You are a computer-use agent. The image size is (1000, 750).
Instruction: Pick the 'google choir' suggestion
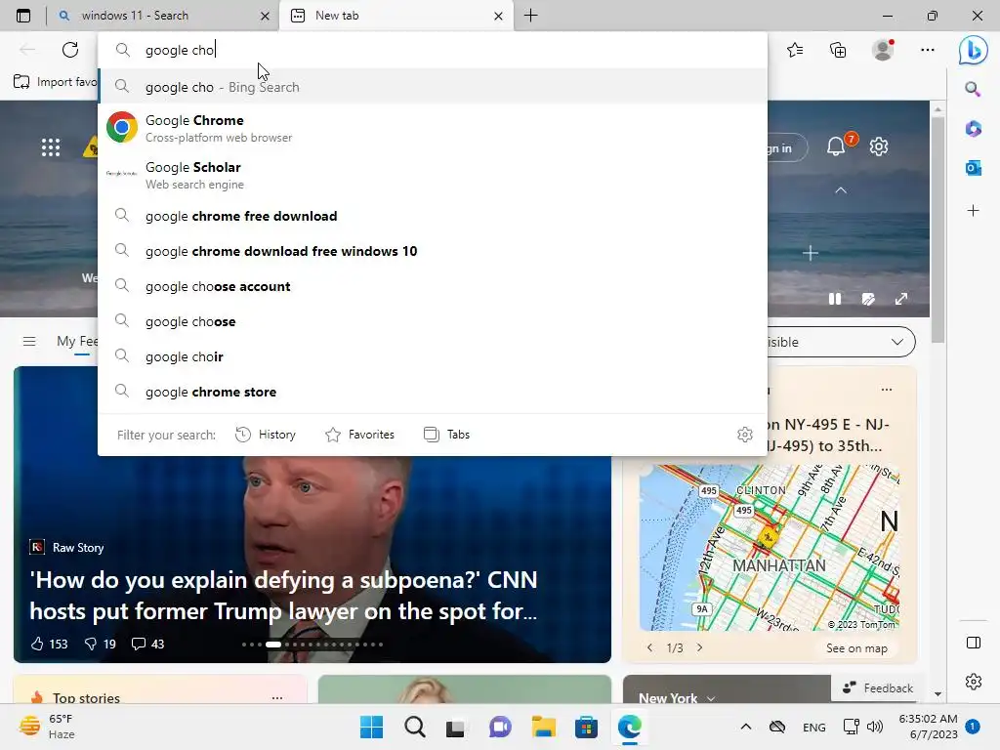tap(433, 356)
